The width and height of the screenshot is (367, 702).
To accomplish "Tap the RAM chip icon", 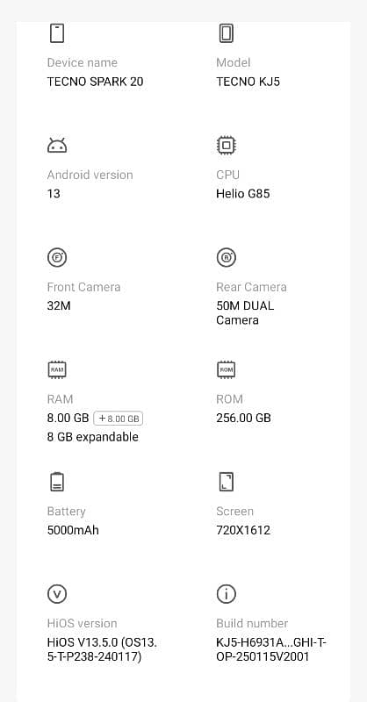I will [x=57, y=369].
